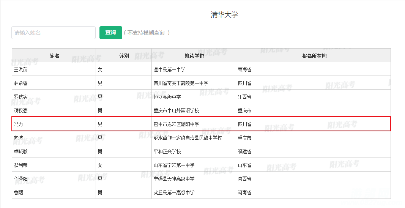Click 青海省 in 王洪苗's row
The height and width of the screenshot is (208, 405).
pyautogui.click(x=244, y=69)
